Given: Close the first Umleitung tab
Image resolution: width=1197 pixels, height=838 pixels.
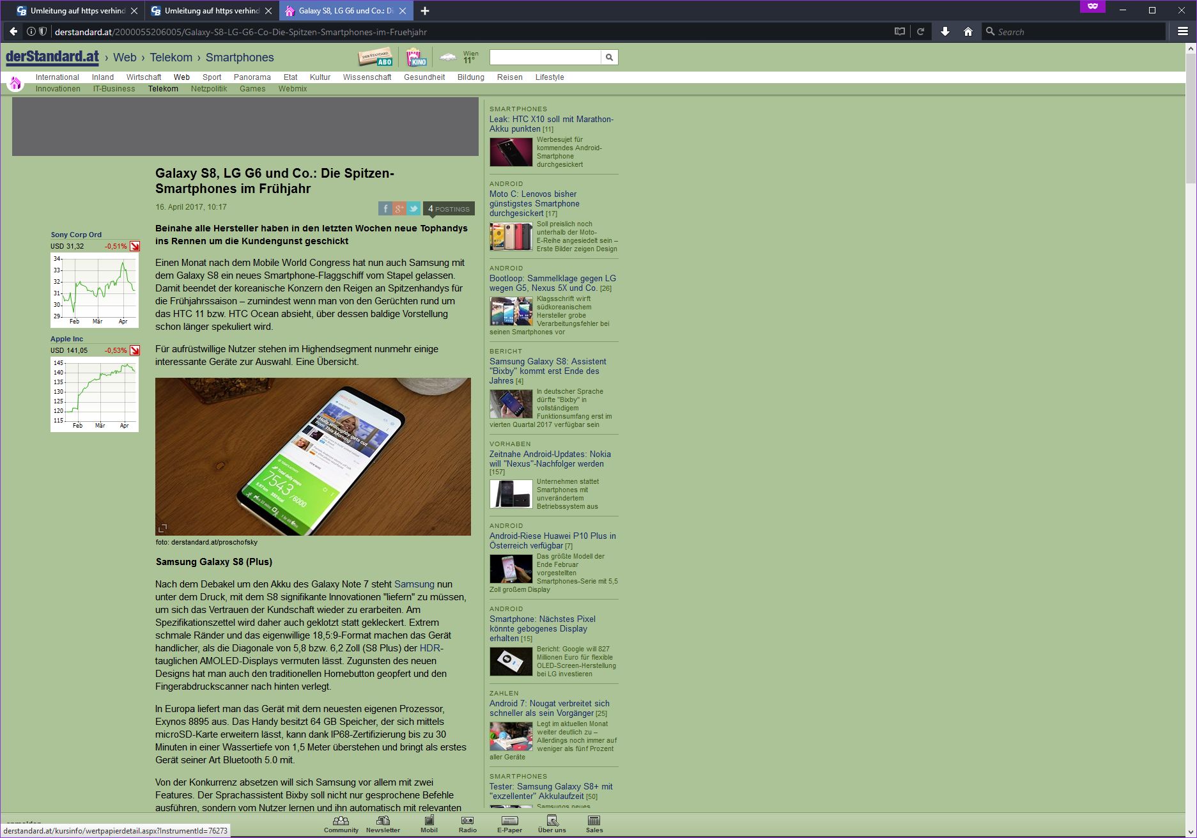Looking at the screenshot, I should [x=134, y=11].
